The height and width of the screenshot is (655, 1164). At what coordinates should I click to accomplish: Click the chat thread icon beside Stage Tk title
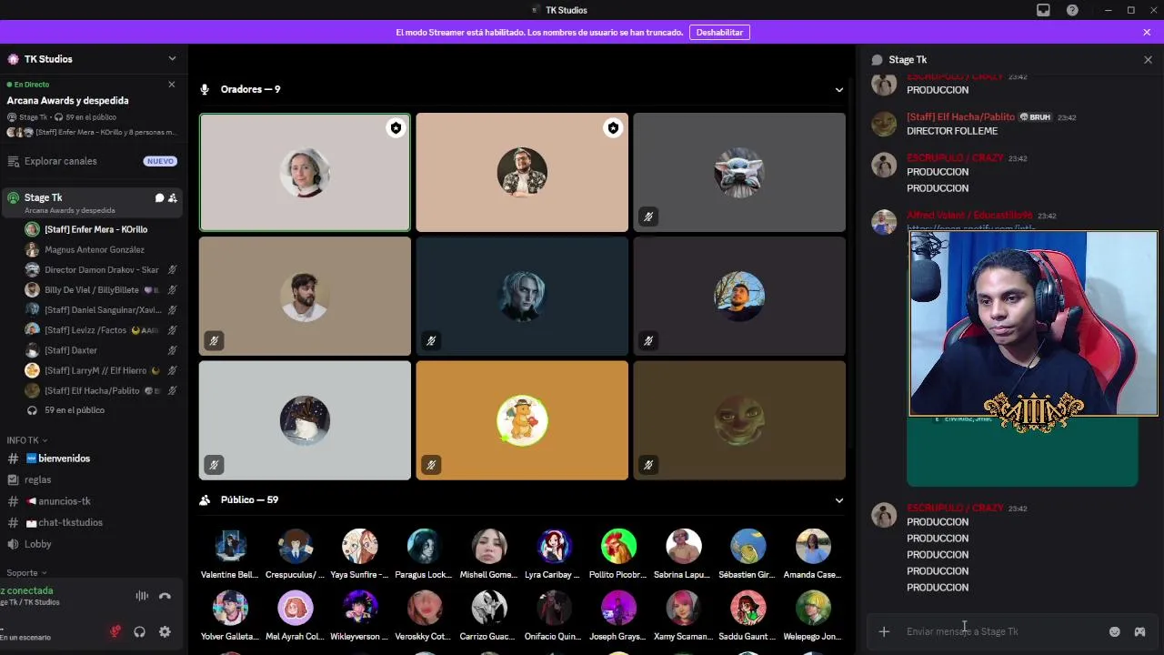coord(877,60)
